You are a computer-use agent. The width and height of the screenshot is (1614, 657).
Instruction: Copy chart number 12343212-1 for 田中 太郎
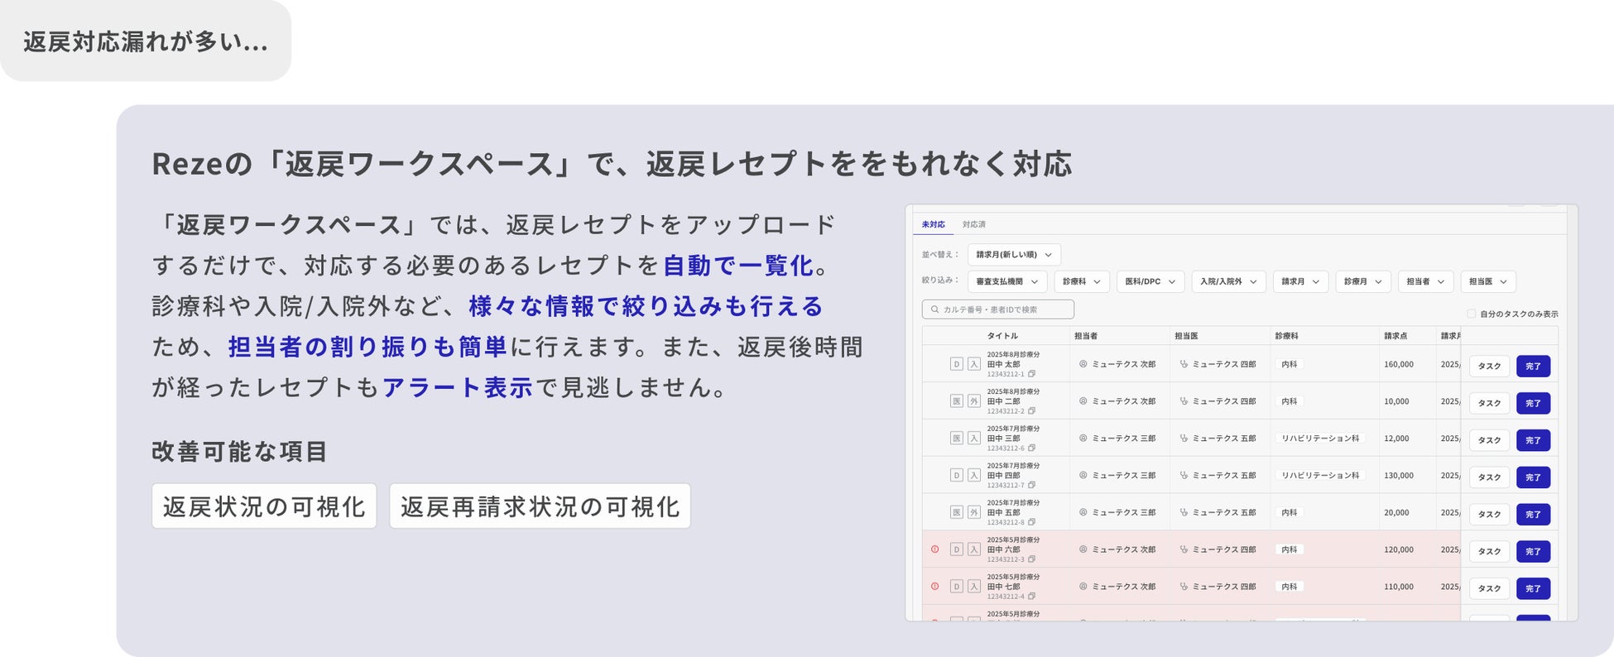(x=1031, y=374)
